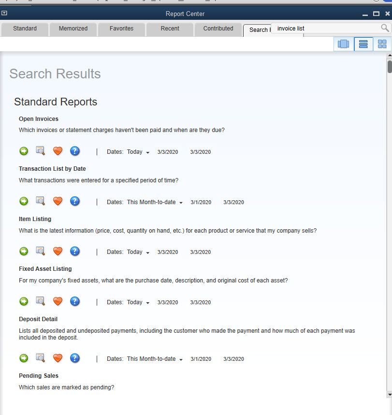Favorite the Transaction List by Date report

click(x=58, y=201)
